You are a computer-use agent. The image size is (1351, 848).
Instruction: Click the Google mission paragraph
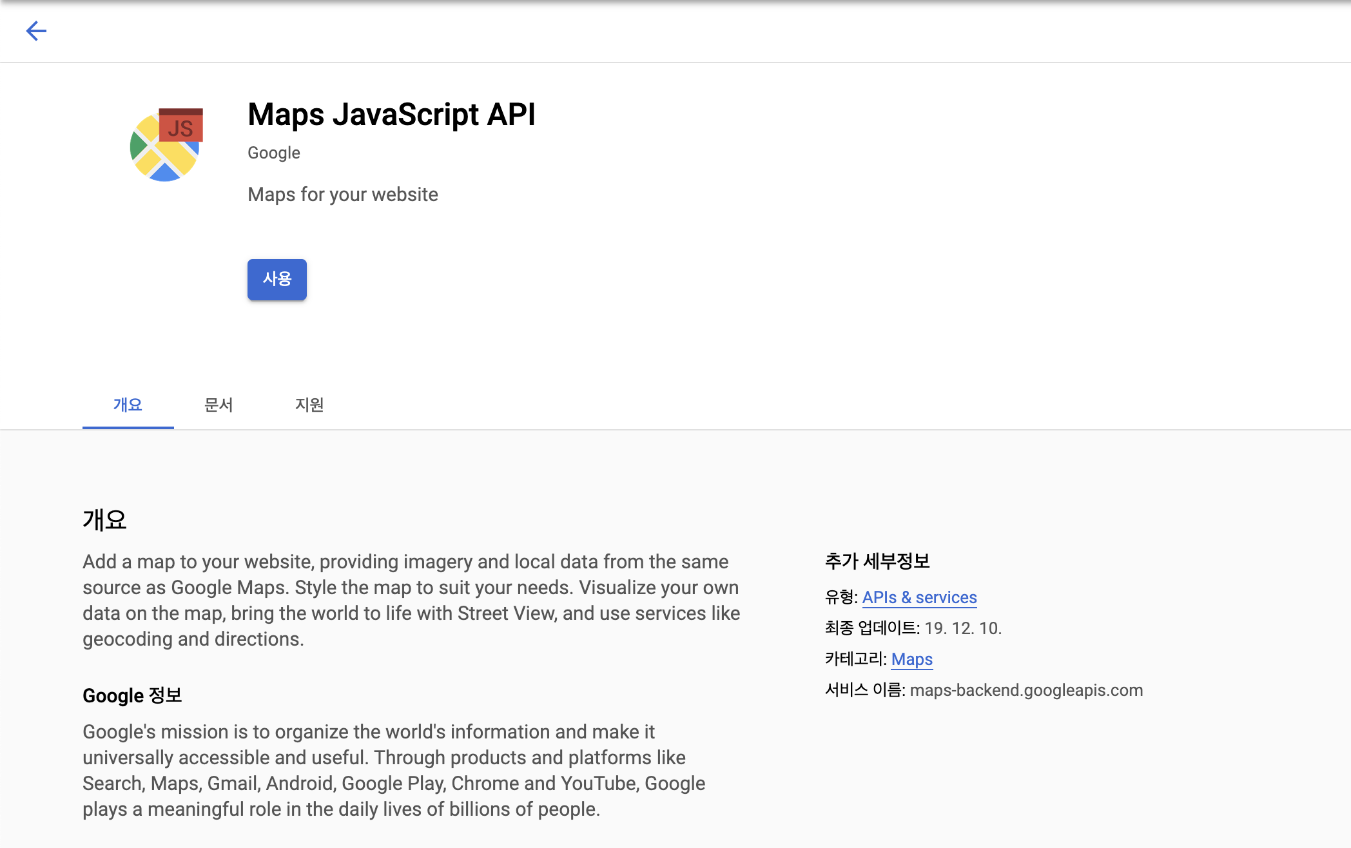(393, 770)
